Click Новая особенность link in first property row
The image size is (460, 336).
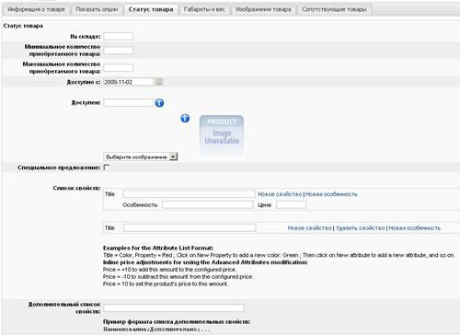click(331, 194)
